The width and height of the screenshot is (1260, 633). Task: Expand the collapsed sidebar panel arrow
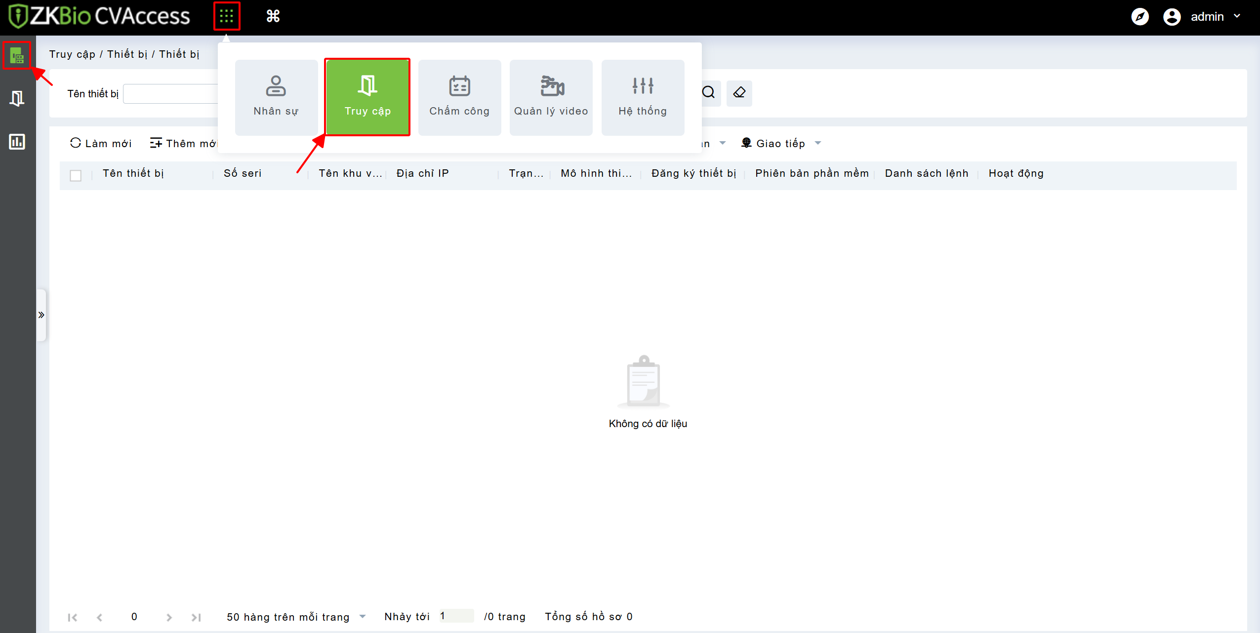[41, 315]
